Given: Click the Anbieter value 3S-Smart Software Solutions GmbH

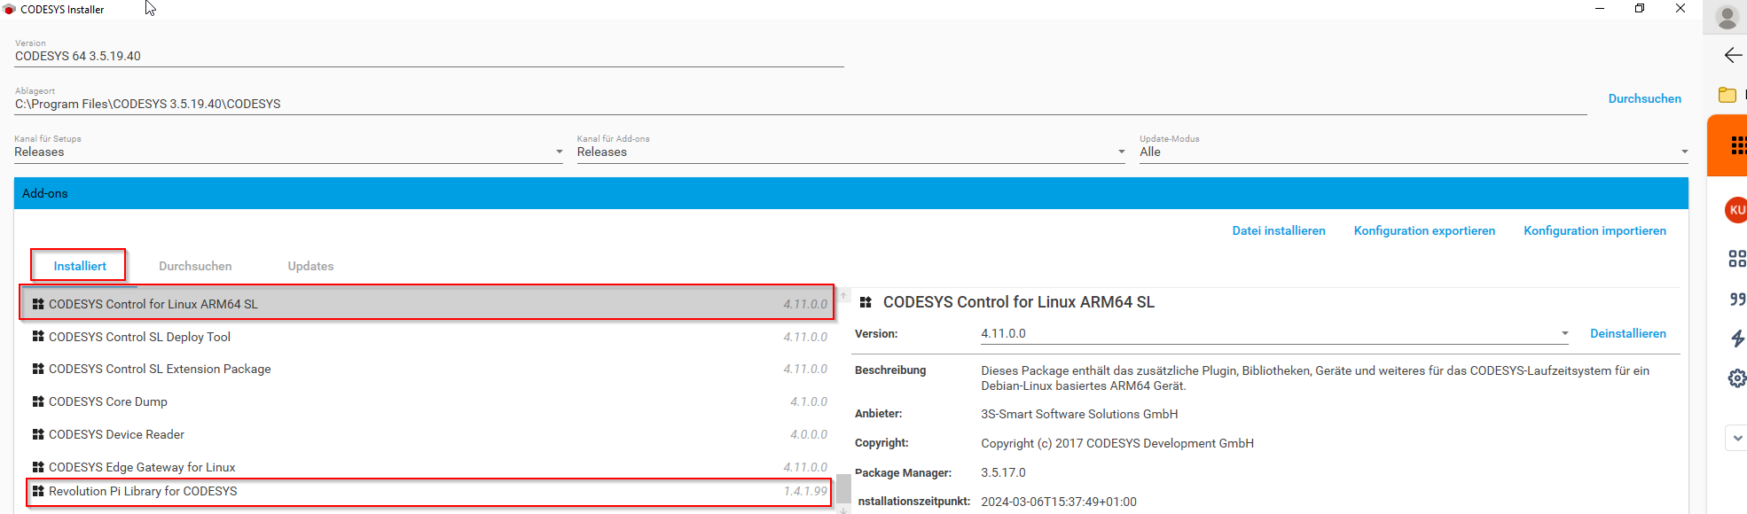Looking at the screenshot, I should coord(1079,414).
